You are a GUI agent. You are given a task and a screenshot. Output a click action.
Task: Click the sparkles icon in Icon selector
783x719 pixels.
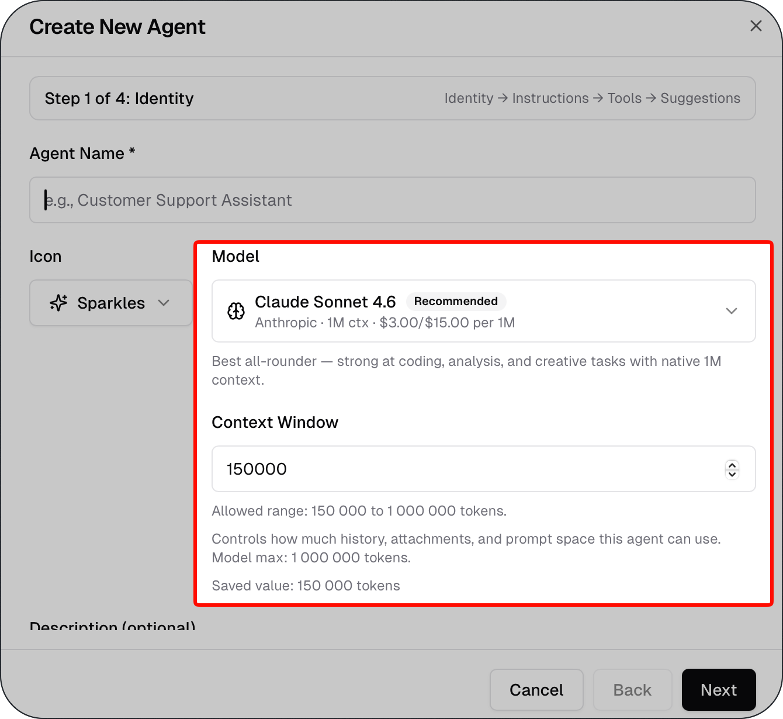(58, 303)
